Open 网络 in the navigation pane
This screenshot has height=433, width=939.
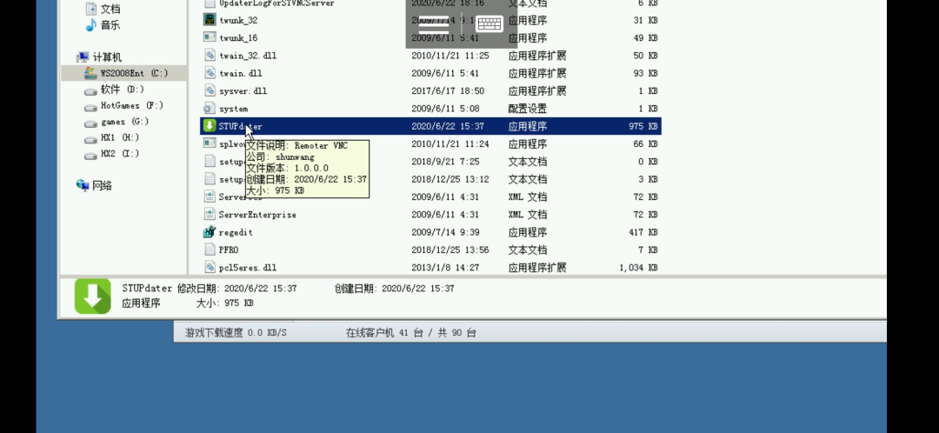pos(103,186)
